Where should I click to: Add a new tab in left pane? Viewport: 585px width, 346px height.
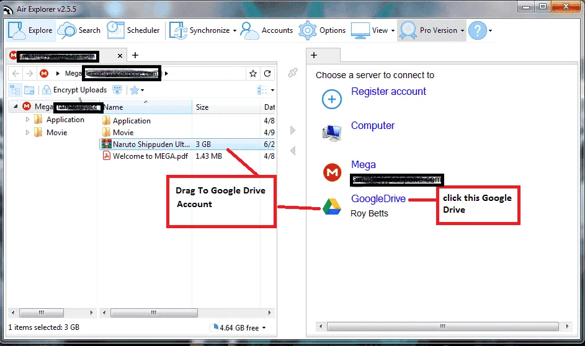coord(135,55)
